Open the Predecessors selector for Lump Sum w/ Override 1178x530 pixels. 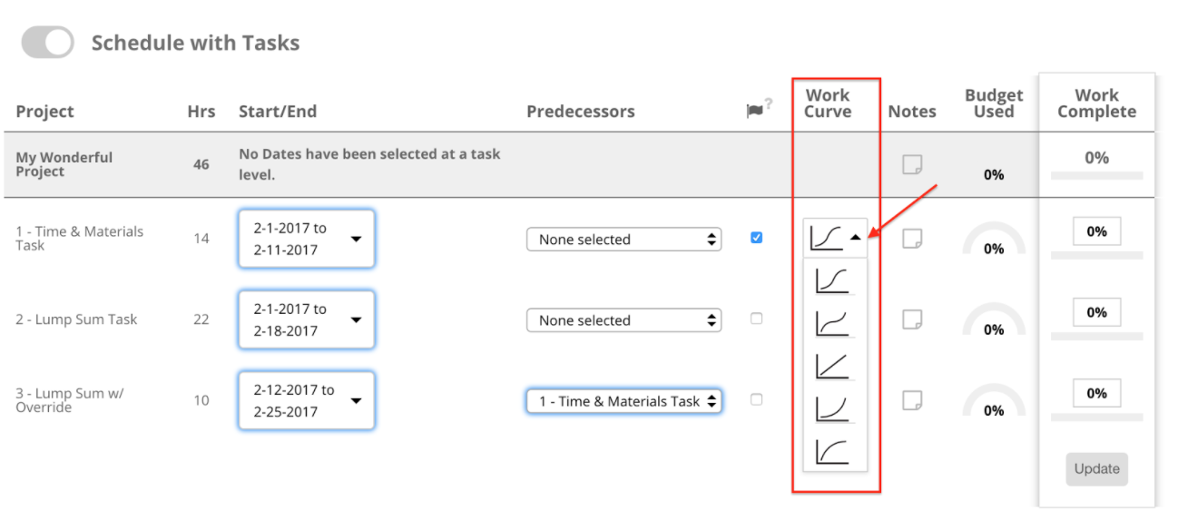click(623, 400)
